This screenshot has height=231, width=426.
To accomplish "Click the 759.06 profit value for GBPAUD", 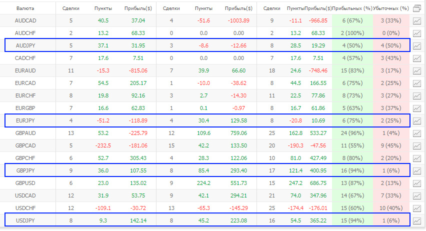I will tap(238, 133).
